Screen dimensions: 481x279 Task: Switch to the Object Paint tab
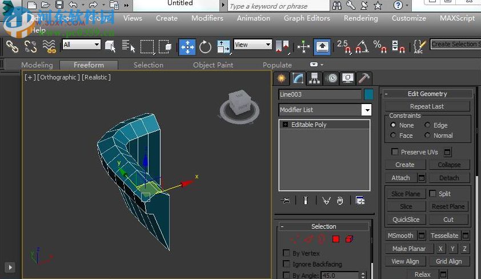213,65
